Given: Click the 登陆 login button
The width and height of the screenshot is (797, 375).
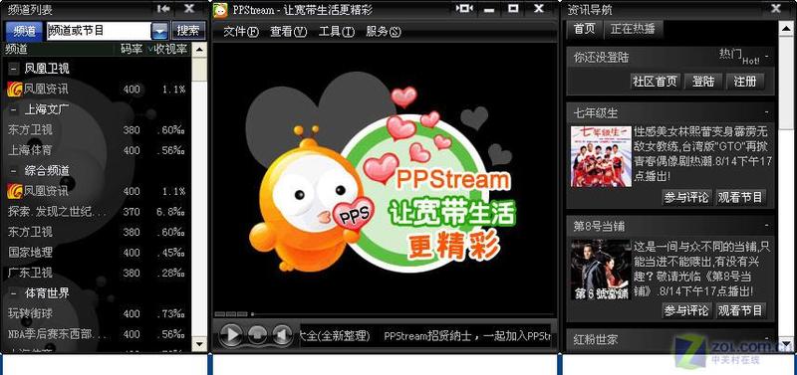Looking at the screenshot, I should (703, 82).
